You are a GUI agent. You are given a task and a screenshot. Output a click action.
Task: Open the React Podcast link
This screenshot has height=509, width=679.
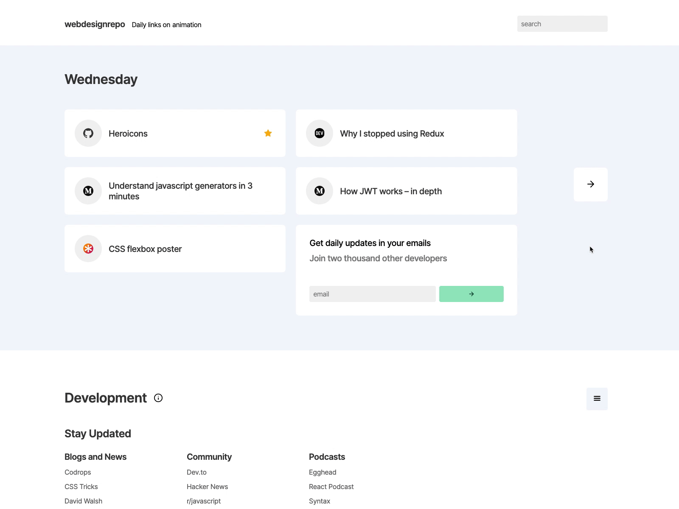point(331,487)
